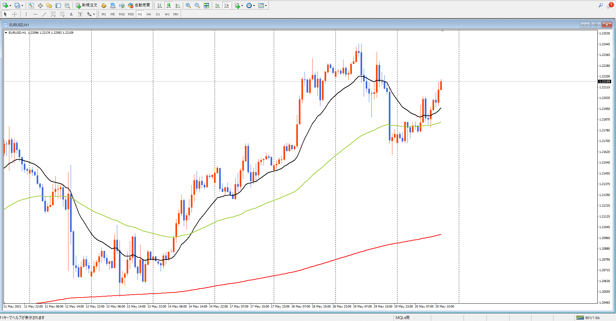Click the 新規注文 new order button
This screenshot has height=321, width=616.
[x=86, y=5]
